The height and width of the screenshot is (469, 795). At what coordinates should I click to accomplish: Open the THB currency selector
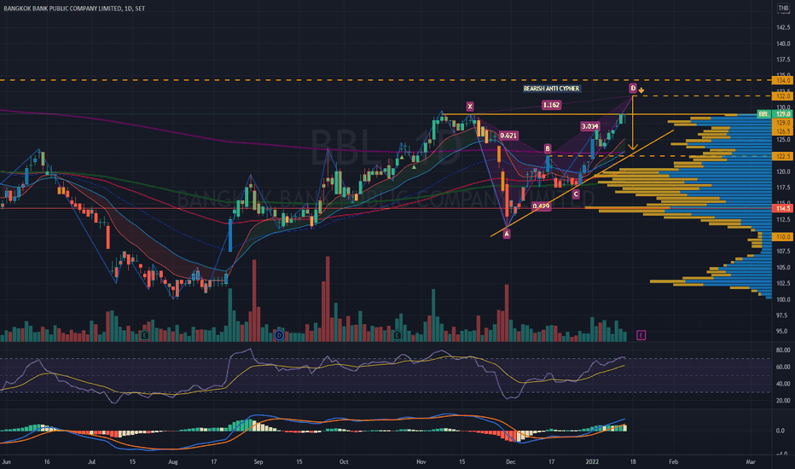pos(783,9)
